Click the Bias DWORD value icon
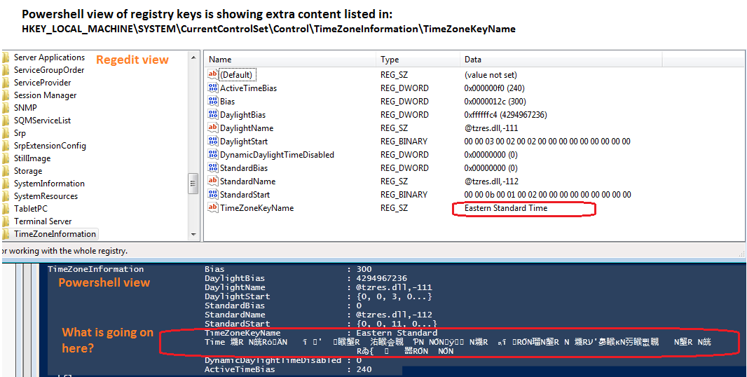Image resolution: width=747 pixels, height=377 pixels. [x=212, y=102]
